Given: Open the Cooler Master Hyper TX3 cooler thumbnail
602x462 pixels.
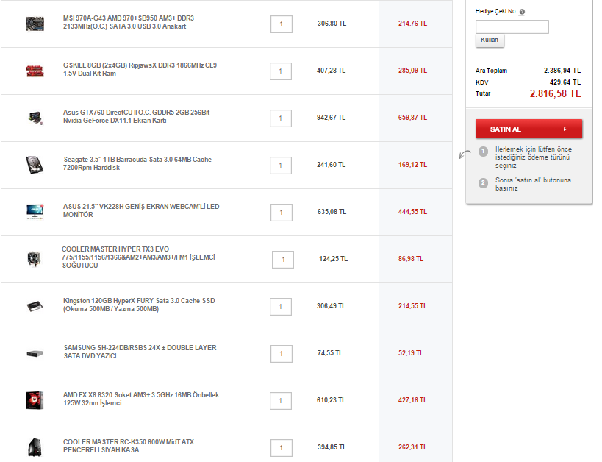Looking at the screenshot, I should point(34,259).
